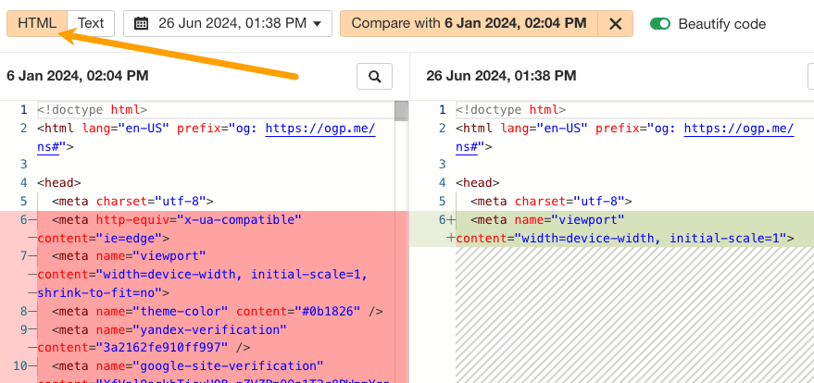Screen dimensions: 814x383
Task: Open the ogp.me link in left pane
Action: (x=319, y=129)
